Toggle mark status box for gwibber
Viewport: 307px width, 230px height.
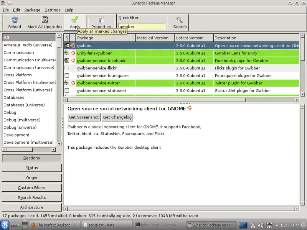(x=67, y=46)
